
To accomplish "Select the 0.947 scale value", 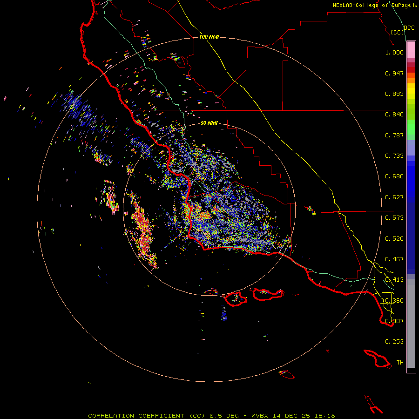I will tap(394, 73).
